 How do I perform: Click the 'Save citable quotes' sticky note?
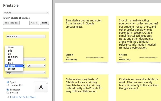point(86,39)
